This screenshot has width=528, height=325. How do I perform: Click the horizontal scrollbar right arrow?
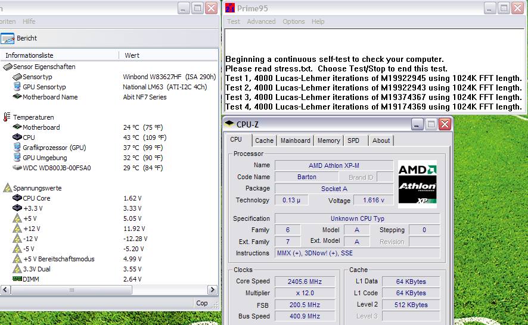pyautogui.click(x=212, y=290)
